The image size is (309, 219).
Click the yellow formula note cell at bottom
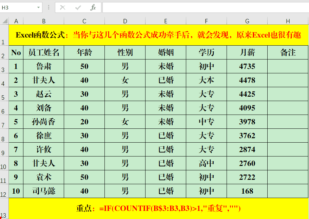[x=158, y=209]
